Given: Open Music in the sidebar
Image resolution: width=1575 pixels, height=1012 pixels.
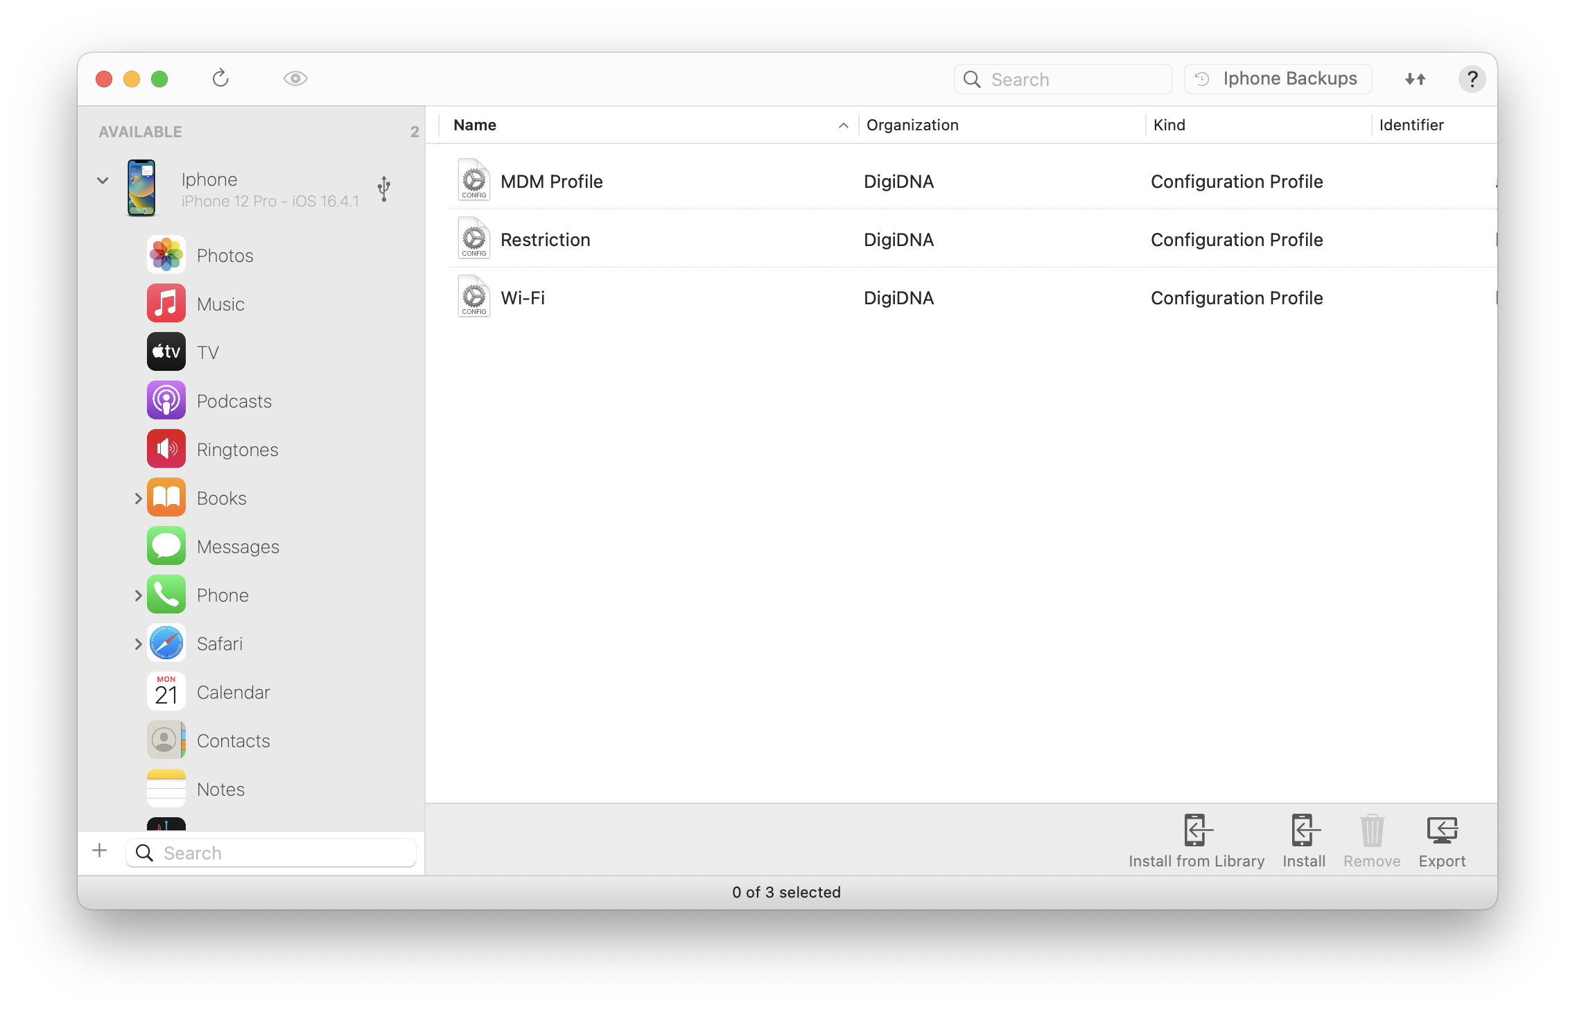Looking at the screenshot, I should (x=166, y=304).
